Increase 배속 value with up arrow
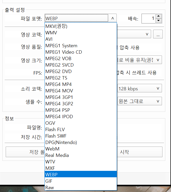The image size is (171, 192). coord(159,16)
